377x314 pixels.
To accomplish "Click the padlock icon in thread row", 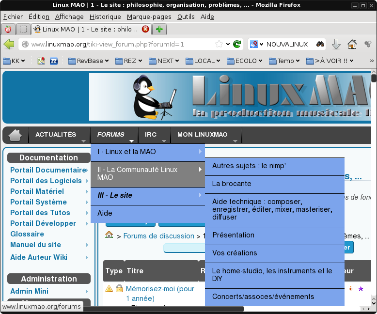I will pyautogui.click(x=119, y=288).
